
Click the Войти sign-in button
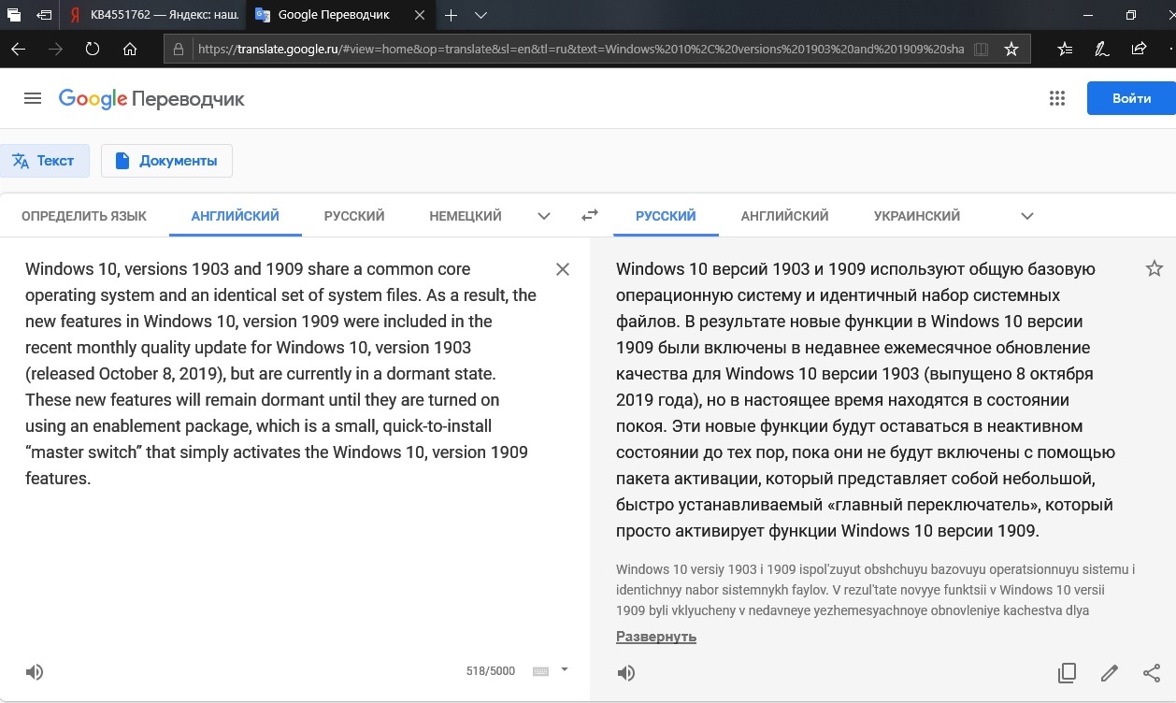pyautogui.click(x=1131, y=98)
